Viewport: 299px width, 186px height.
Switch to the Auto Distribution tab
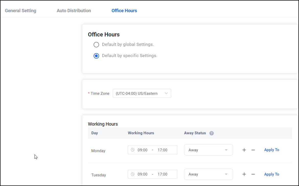[x=74, y=11]
